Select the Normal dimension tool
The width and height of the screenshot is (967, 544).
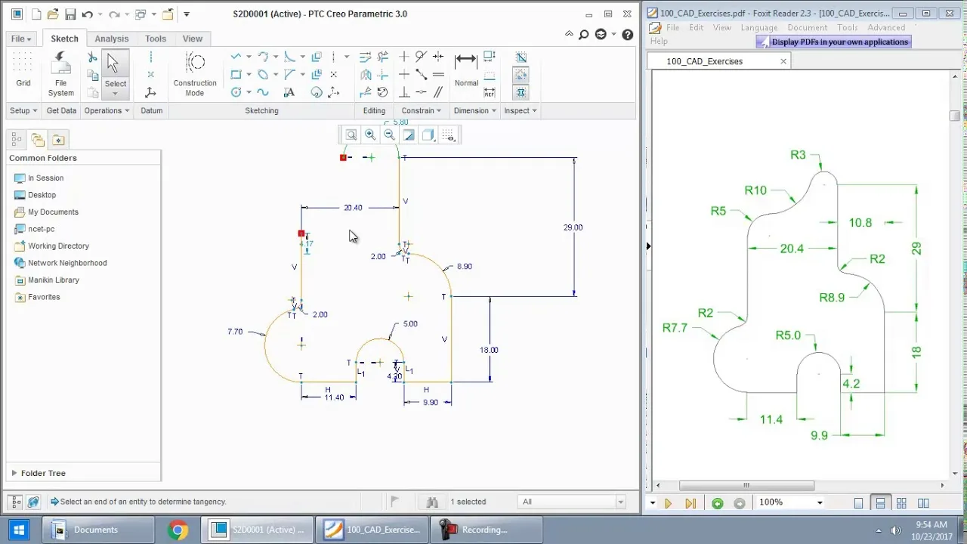tap(466, 70)
